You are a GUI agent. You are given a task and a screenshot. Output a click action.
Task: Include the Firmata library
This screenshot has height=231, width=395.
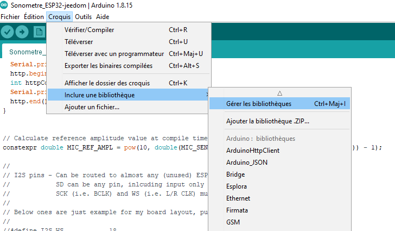click(x=279, y=210)
